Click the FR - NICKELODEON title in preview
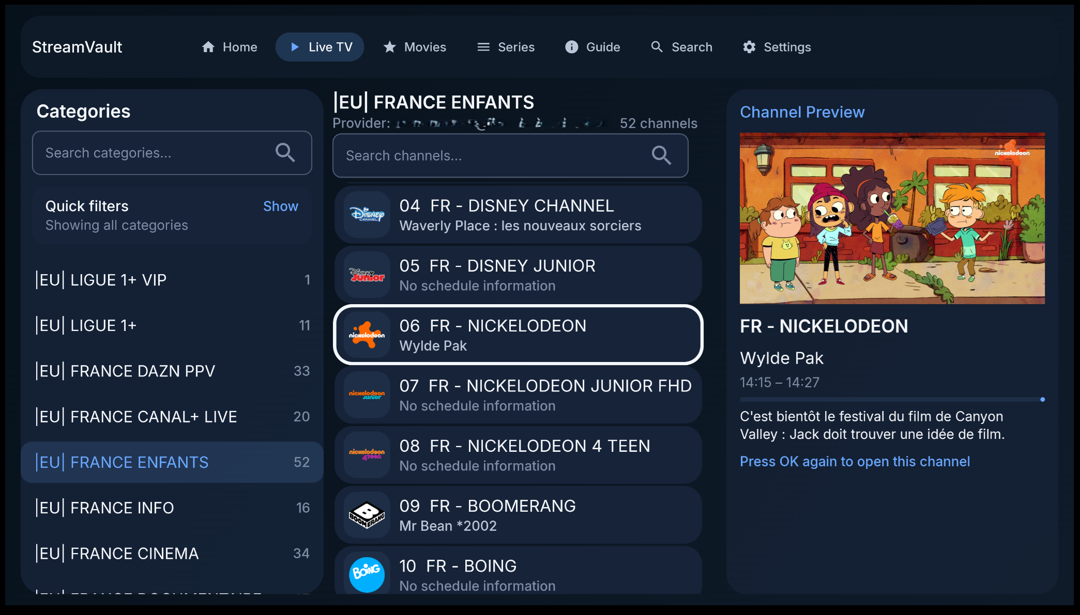Screen dimensions: 1080x615 [x=824, y=326]
